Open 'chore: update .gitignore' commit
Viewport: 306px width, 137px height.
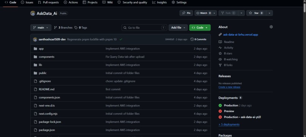(120, 81)
